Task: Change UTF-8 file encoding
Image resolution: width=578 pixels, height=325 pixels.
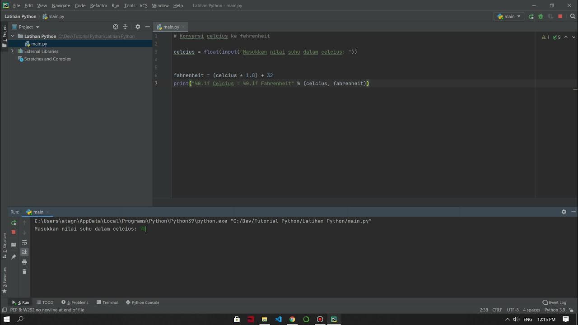Action: (513, 310)
